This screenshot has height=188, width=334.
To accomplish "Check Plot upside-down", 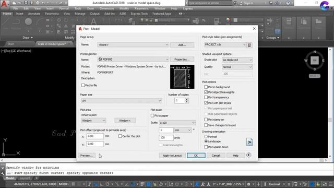I will (206, 147).
